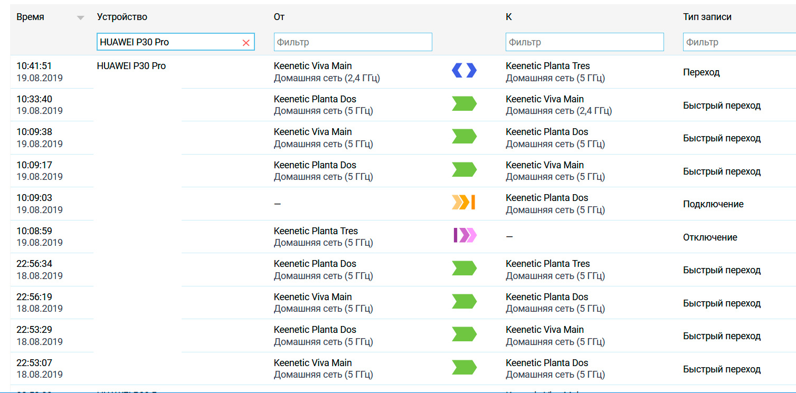Click green fast transition arrow at 10:09:17
796x393 pixels.
coord(464,170)
